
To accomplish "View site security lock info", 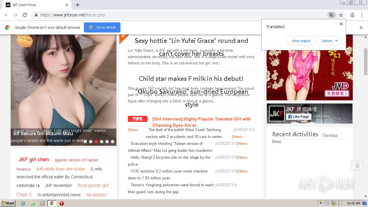I will click(36, 15).
